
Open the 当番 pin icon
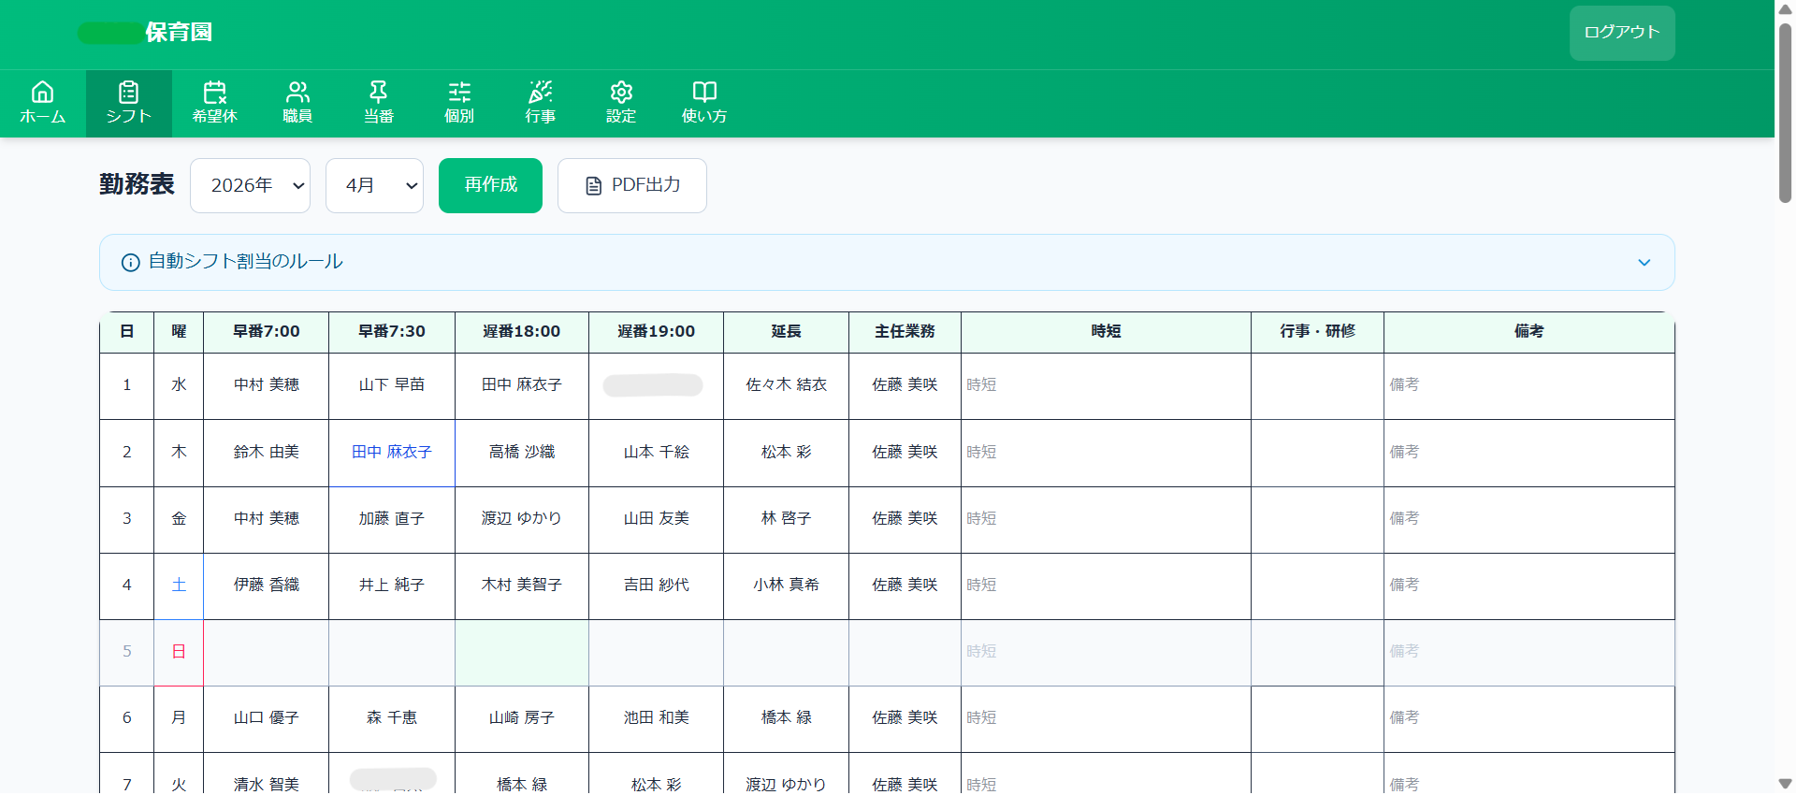378,92
